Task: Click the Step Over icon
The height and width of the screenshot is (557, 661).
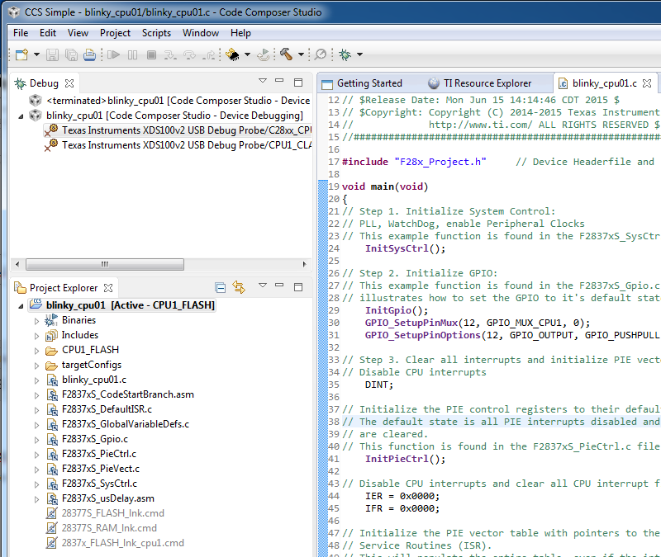Action: pos(190,54)
